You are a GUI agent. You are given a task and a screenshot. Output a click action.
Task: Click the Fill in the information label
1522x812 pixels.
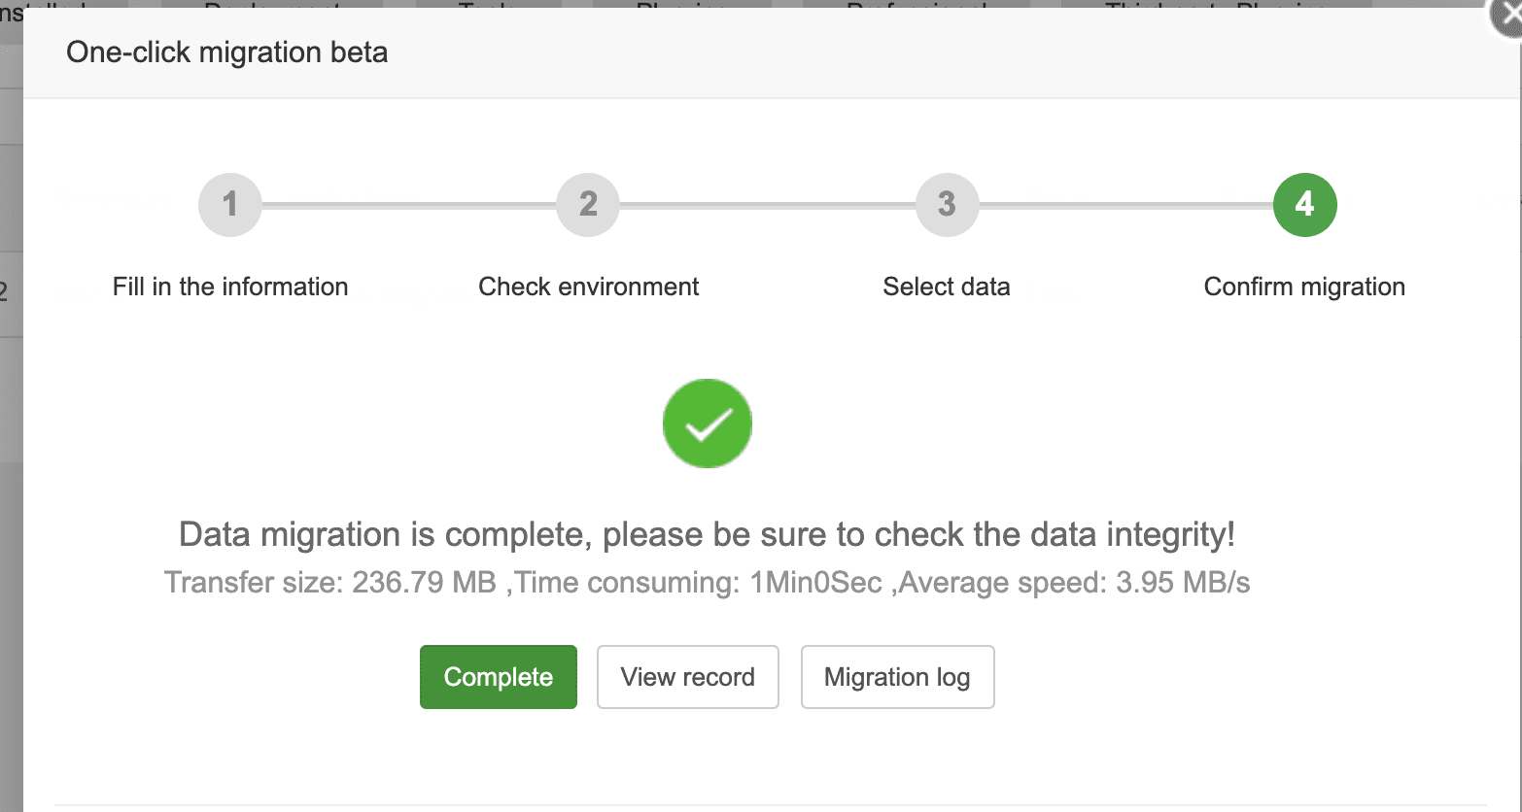[x=230, y=287]
